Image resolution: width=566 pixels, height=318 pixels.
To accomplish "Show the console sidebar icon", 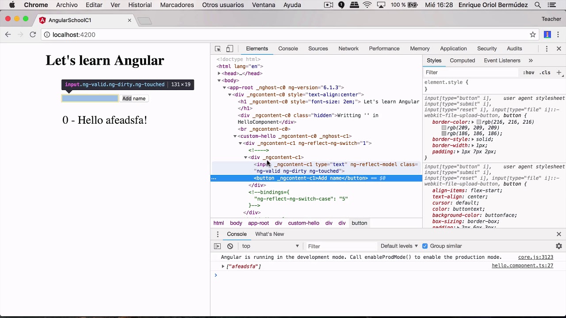I will (x=217, y=246).
